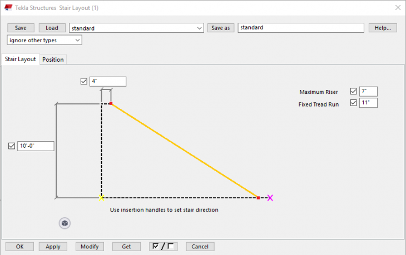Click the yellow X insertion handle
Viewport: 406px width, 255px height.
(101, 198)
